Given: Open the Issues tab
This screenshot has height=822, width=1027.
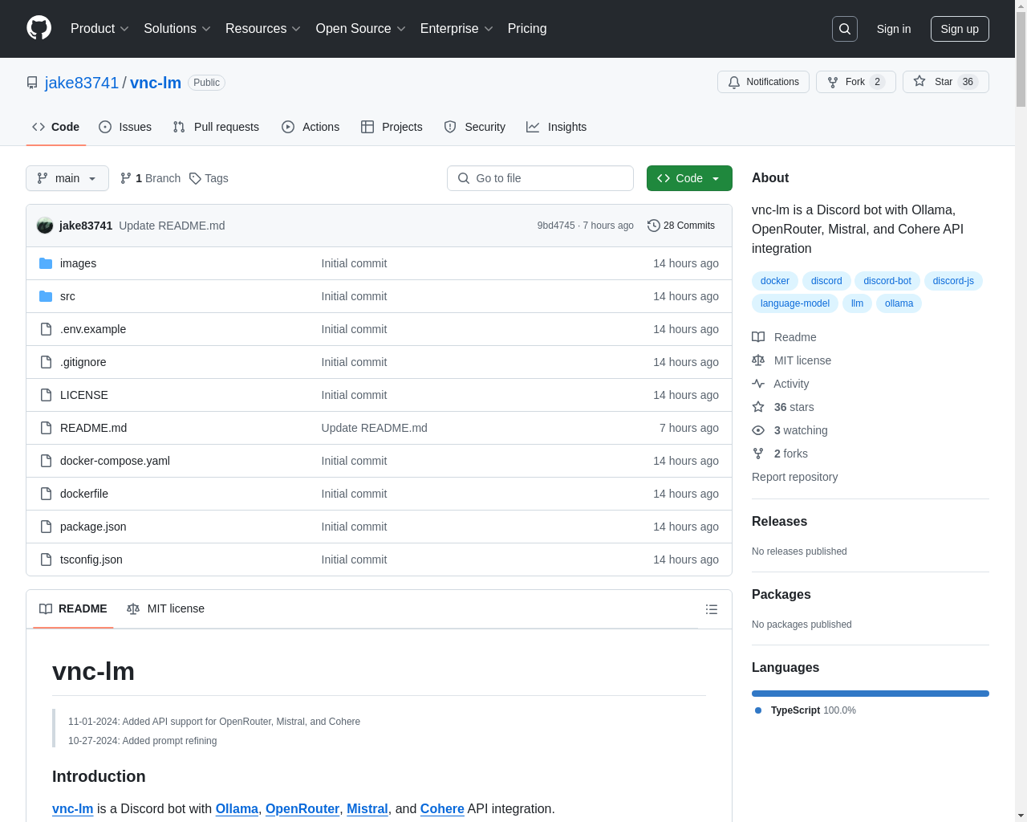Looking at the screenshot, I should [x=125, y=127].
